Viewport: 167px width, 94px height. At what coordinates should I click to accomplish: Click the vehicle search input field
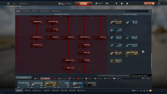pos(137,11)
